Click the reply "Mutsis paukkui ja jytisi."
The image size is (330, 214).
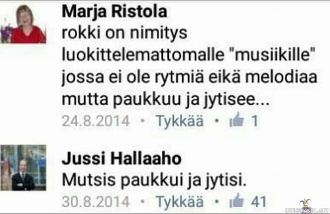tap(154, 181)
